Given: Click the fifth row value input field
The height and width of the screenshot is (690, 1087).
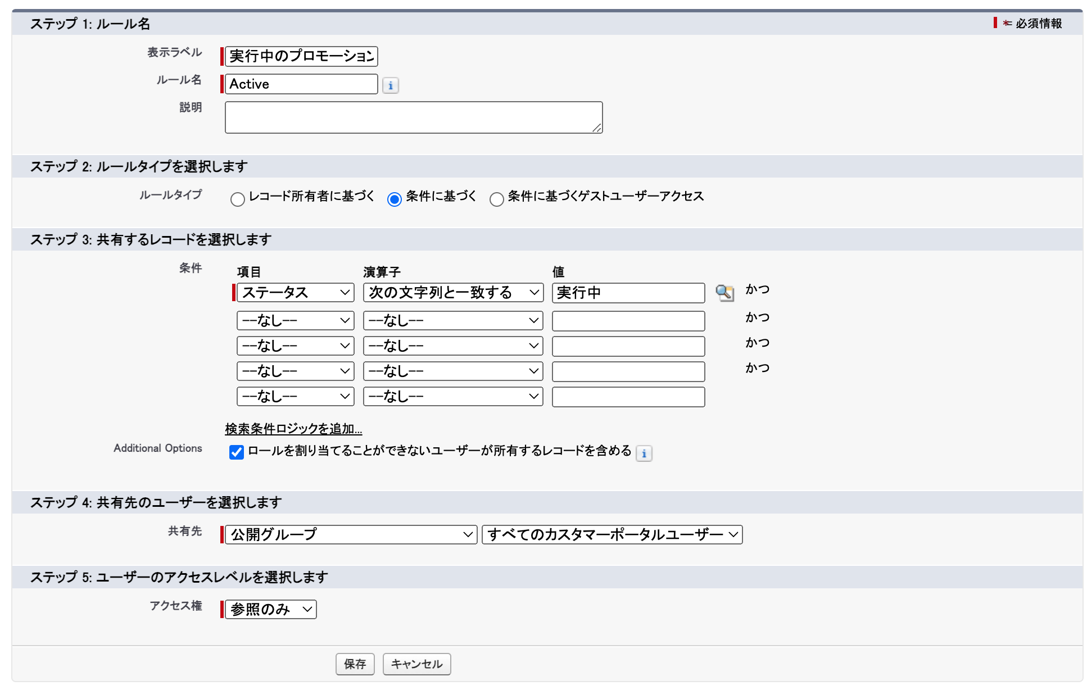Looking at the screenshot, I should coord(628,397).
